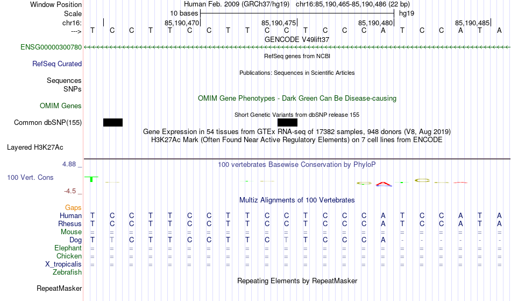Click the large green T conservation peak
The width and height of the screenshot is (511, 301).
click(91, 179)
